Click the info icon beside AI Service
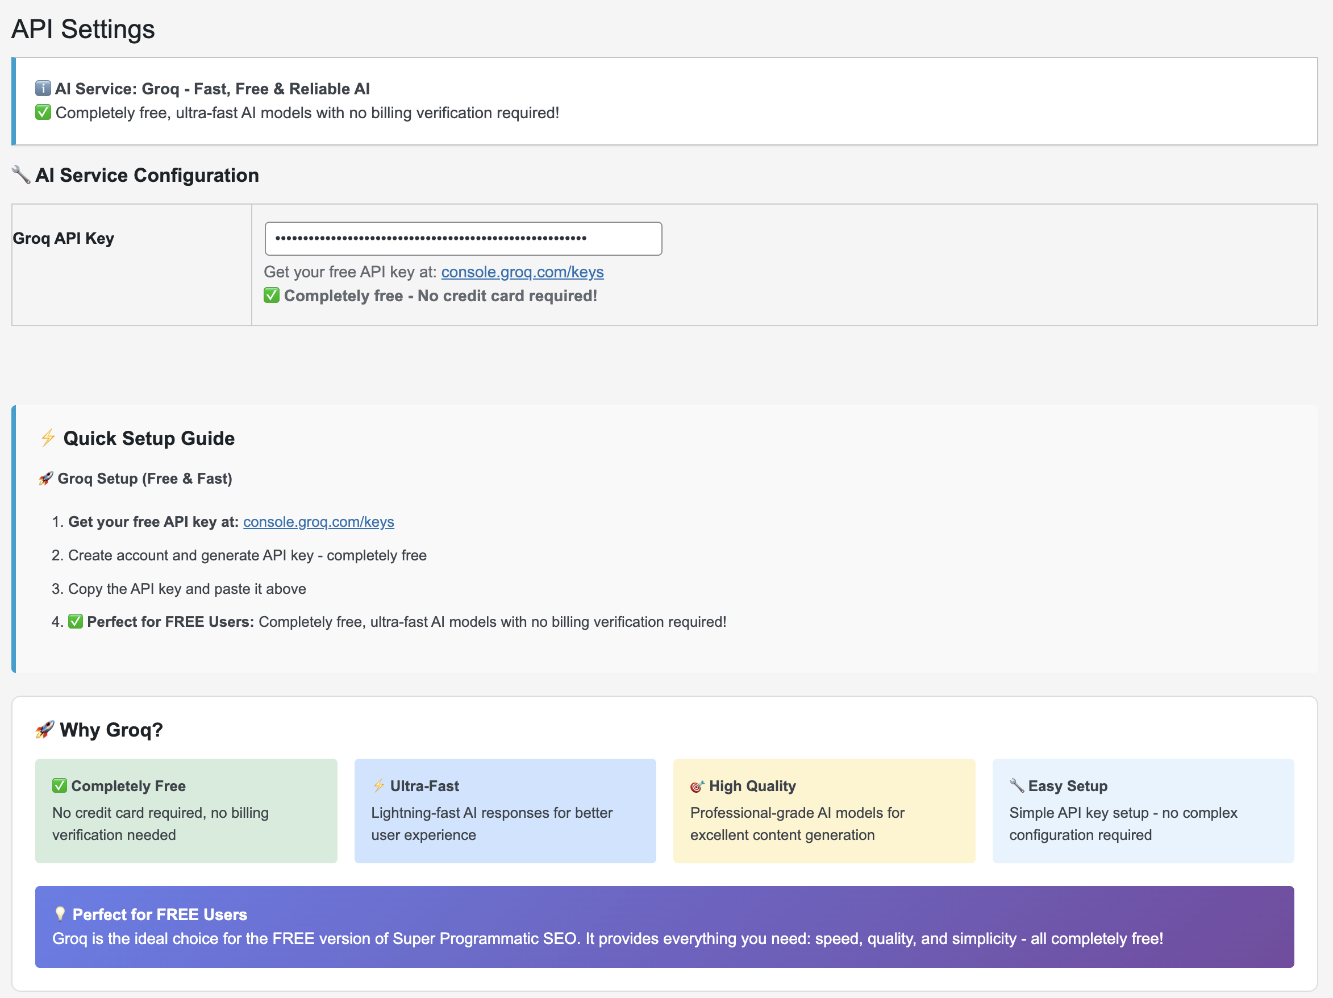 [43, 89]
